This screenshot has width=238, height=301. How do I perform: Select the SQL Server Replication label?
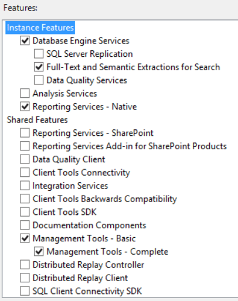coord(90,54)
